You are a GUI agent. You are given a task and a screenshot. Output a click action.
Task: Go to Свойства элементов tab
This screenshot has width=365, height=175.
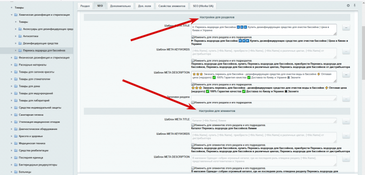(x=172, y=6)
